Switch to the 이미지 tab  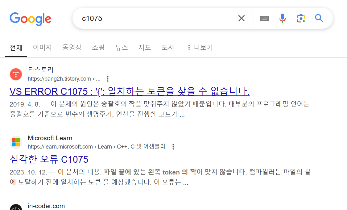point(42,48)
